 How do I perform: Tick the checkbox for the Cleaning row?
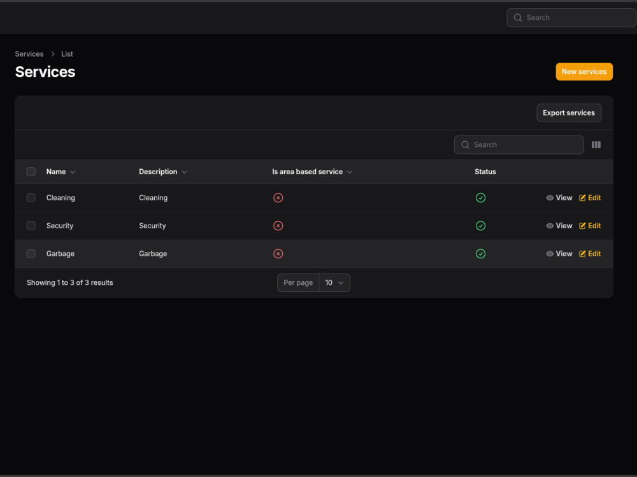(x=31, y=198)
